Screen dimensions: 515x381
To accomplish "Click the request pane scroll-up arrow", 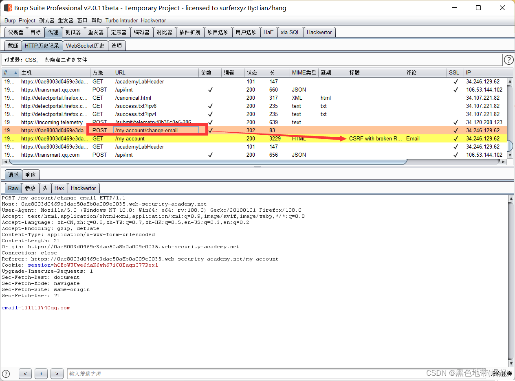I will [x=511, y=198].
